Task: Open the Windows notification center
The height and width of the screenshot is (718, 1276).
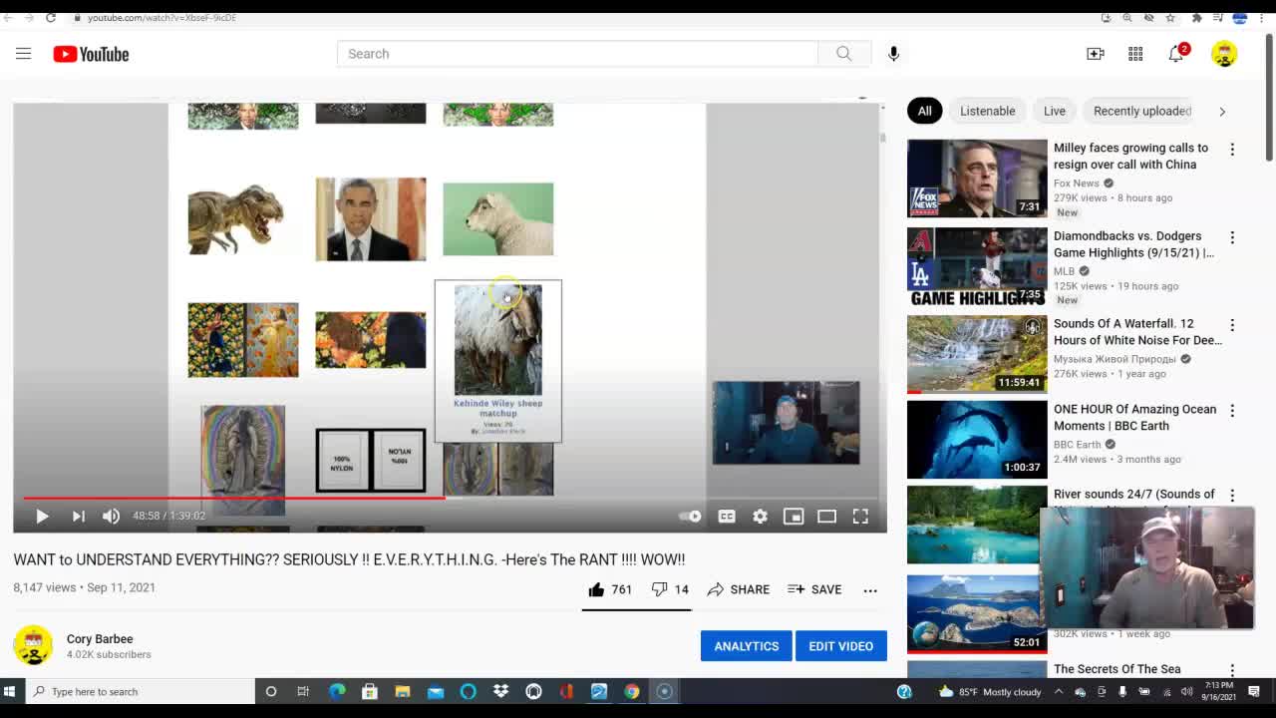Action: tap(1254, 692)
